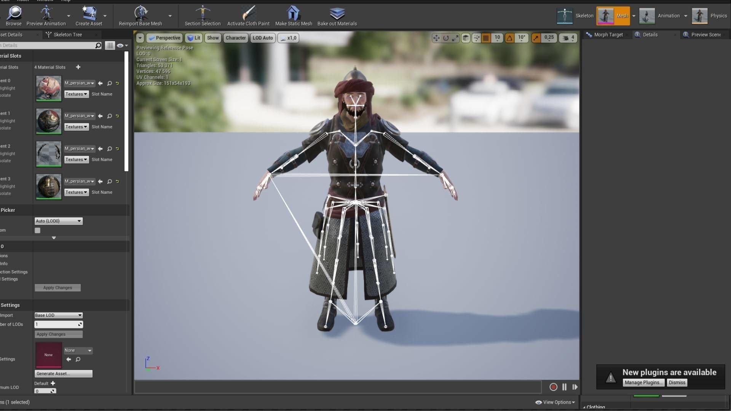Expand Textures dropdown for material element 0
This screenshot has height=411, width=731.
click(76, 94)
